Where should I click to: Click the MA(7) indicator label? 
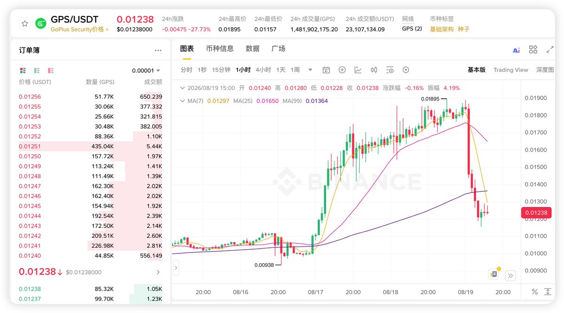coord(196,101)
